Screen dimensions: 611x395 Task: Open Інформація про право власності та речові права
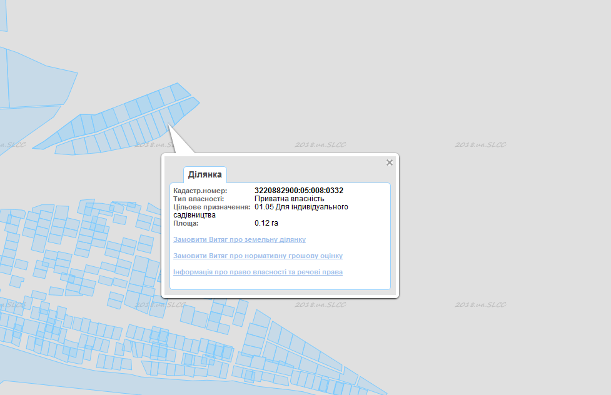(x=258, y=272)
